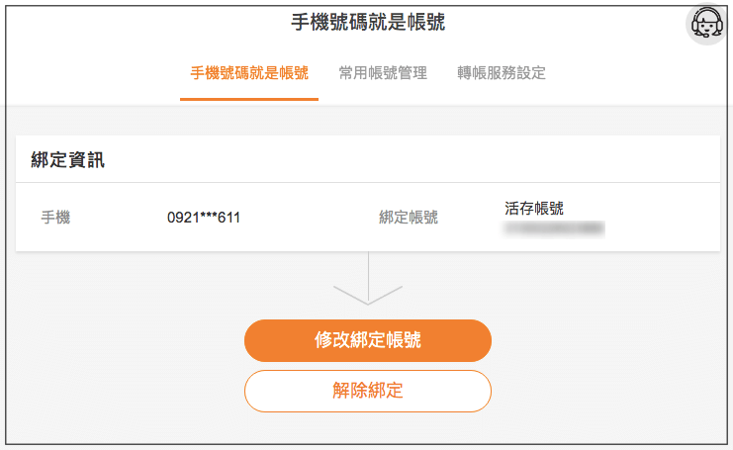Image resolution: width=733 pixels, height=450 pixels.
Task: Open the 轉帳服務設定 tab
Action: click(x=502, y=73)
